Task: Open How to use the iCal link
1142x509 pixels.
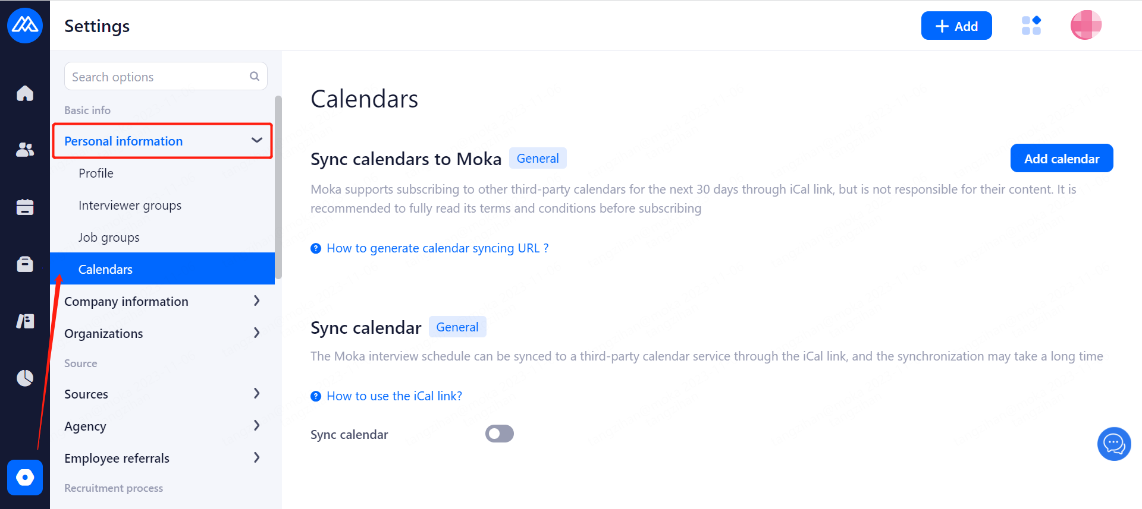Action: coord(394,396)
